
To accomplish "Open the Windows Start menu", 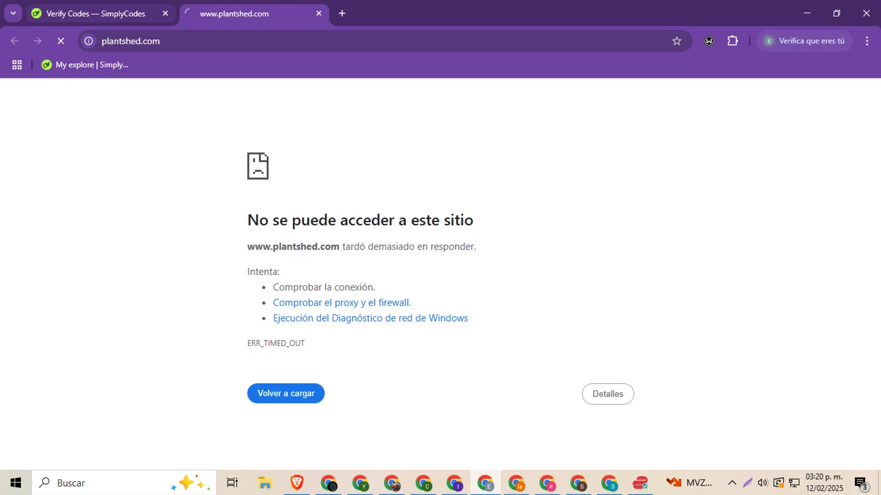I will [x=16, y=483].
